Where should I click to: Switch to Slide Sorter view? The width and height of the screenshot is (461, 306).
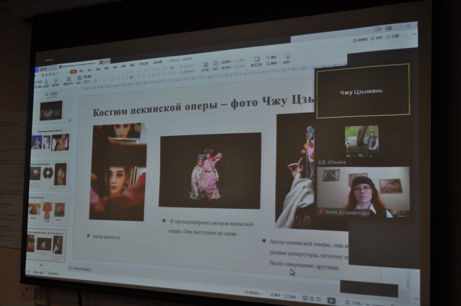(312, 299)
